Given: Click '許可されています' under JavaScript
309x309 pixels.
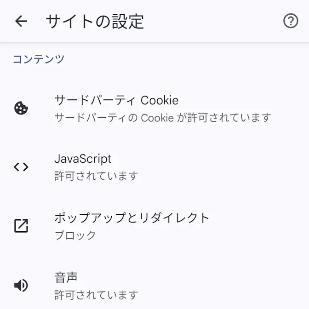Looking at the screenshot, I should tap(96, 176).
